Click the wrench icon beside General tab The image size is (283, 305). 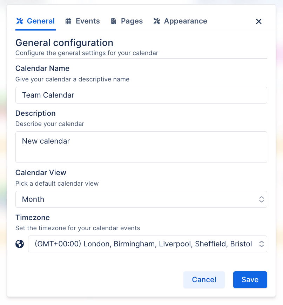click(20, 21)
